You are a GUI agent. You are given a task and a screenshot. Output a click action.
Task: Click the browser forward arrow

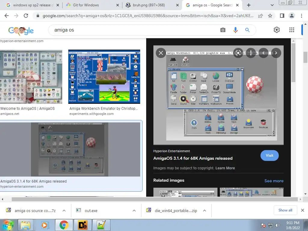[16, 16]
